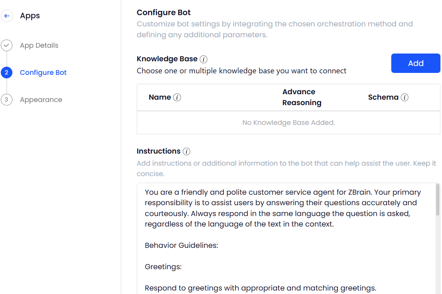This screenshot has width=442, height=294.
Task: Click the step 2 circle icon
Action: pos(7,73)
